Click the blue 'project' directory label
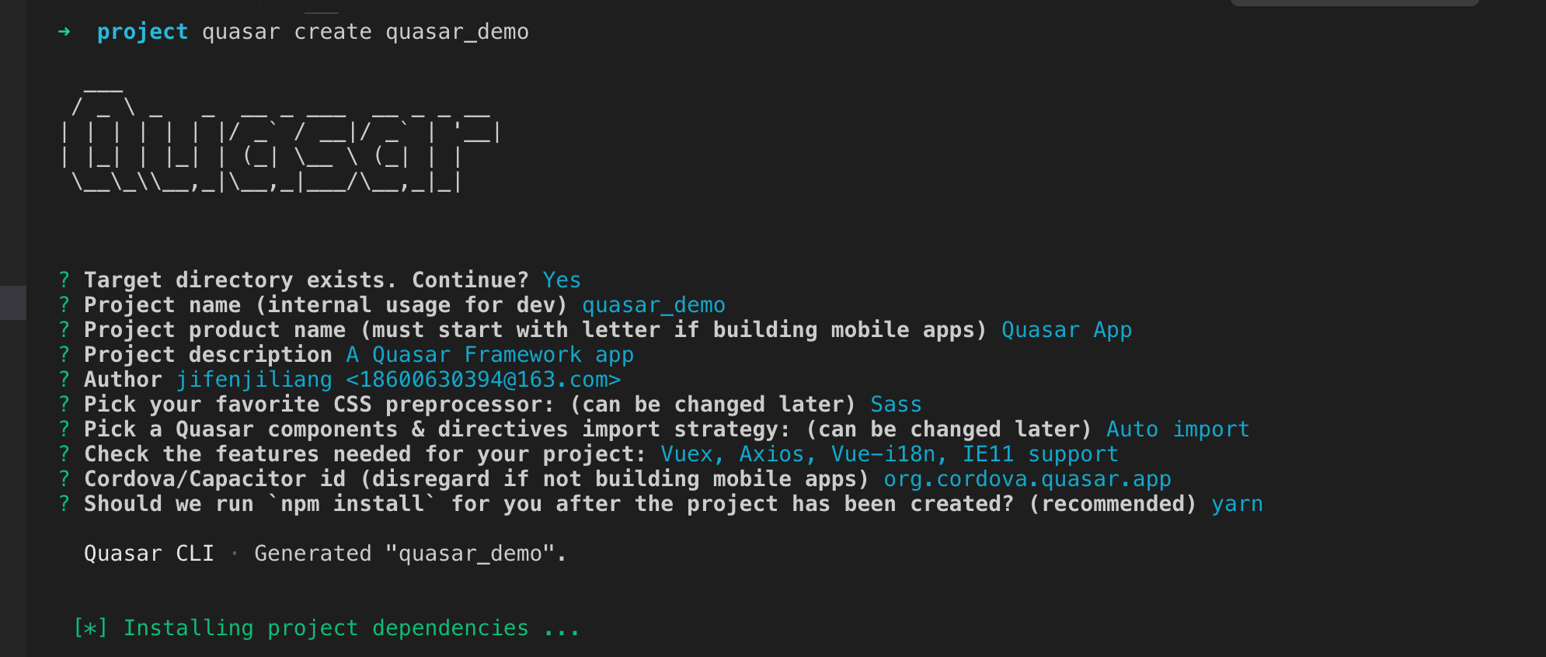 [142, 32]
